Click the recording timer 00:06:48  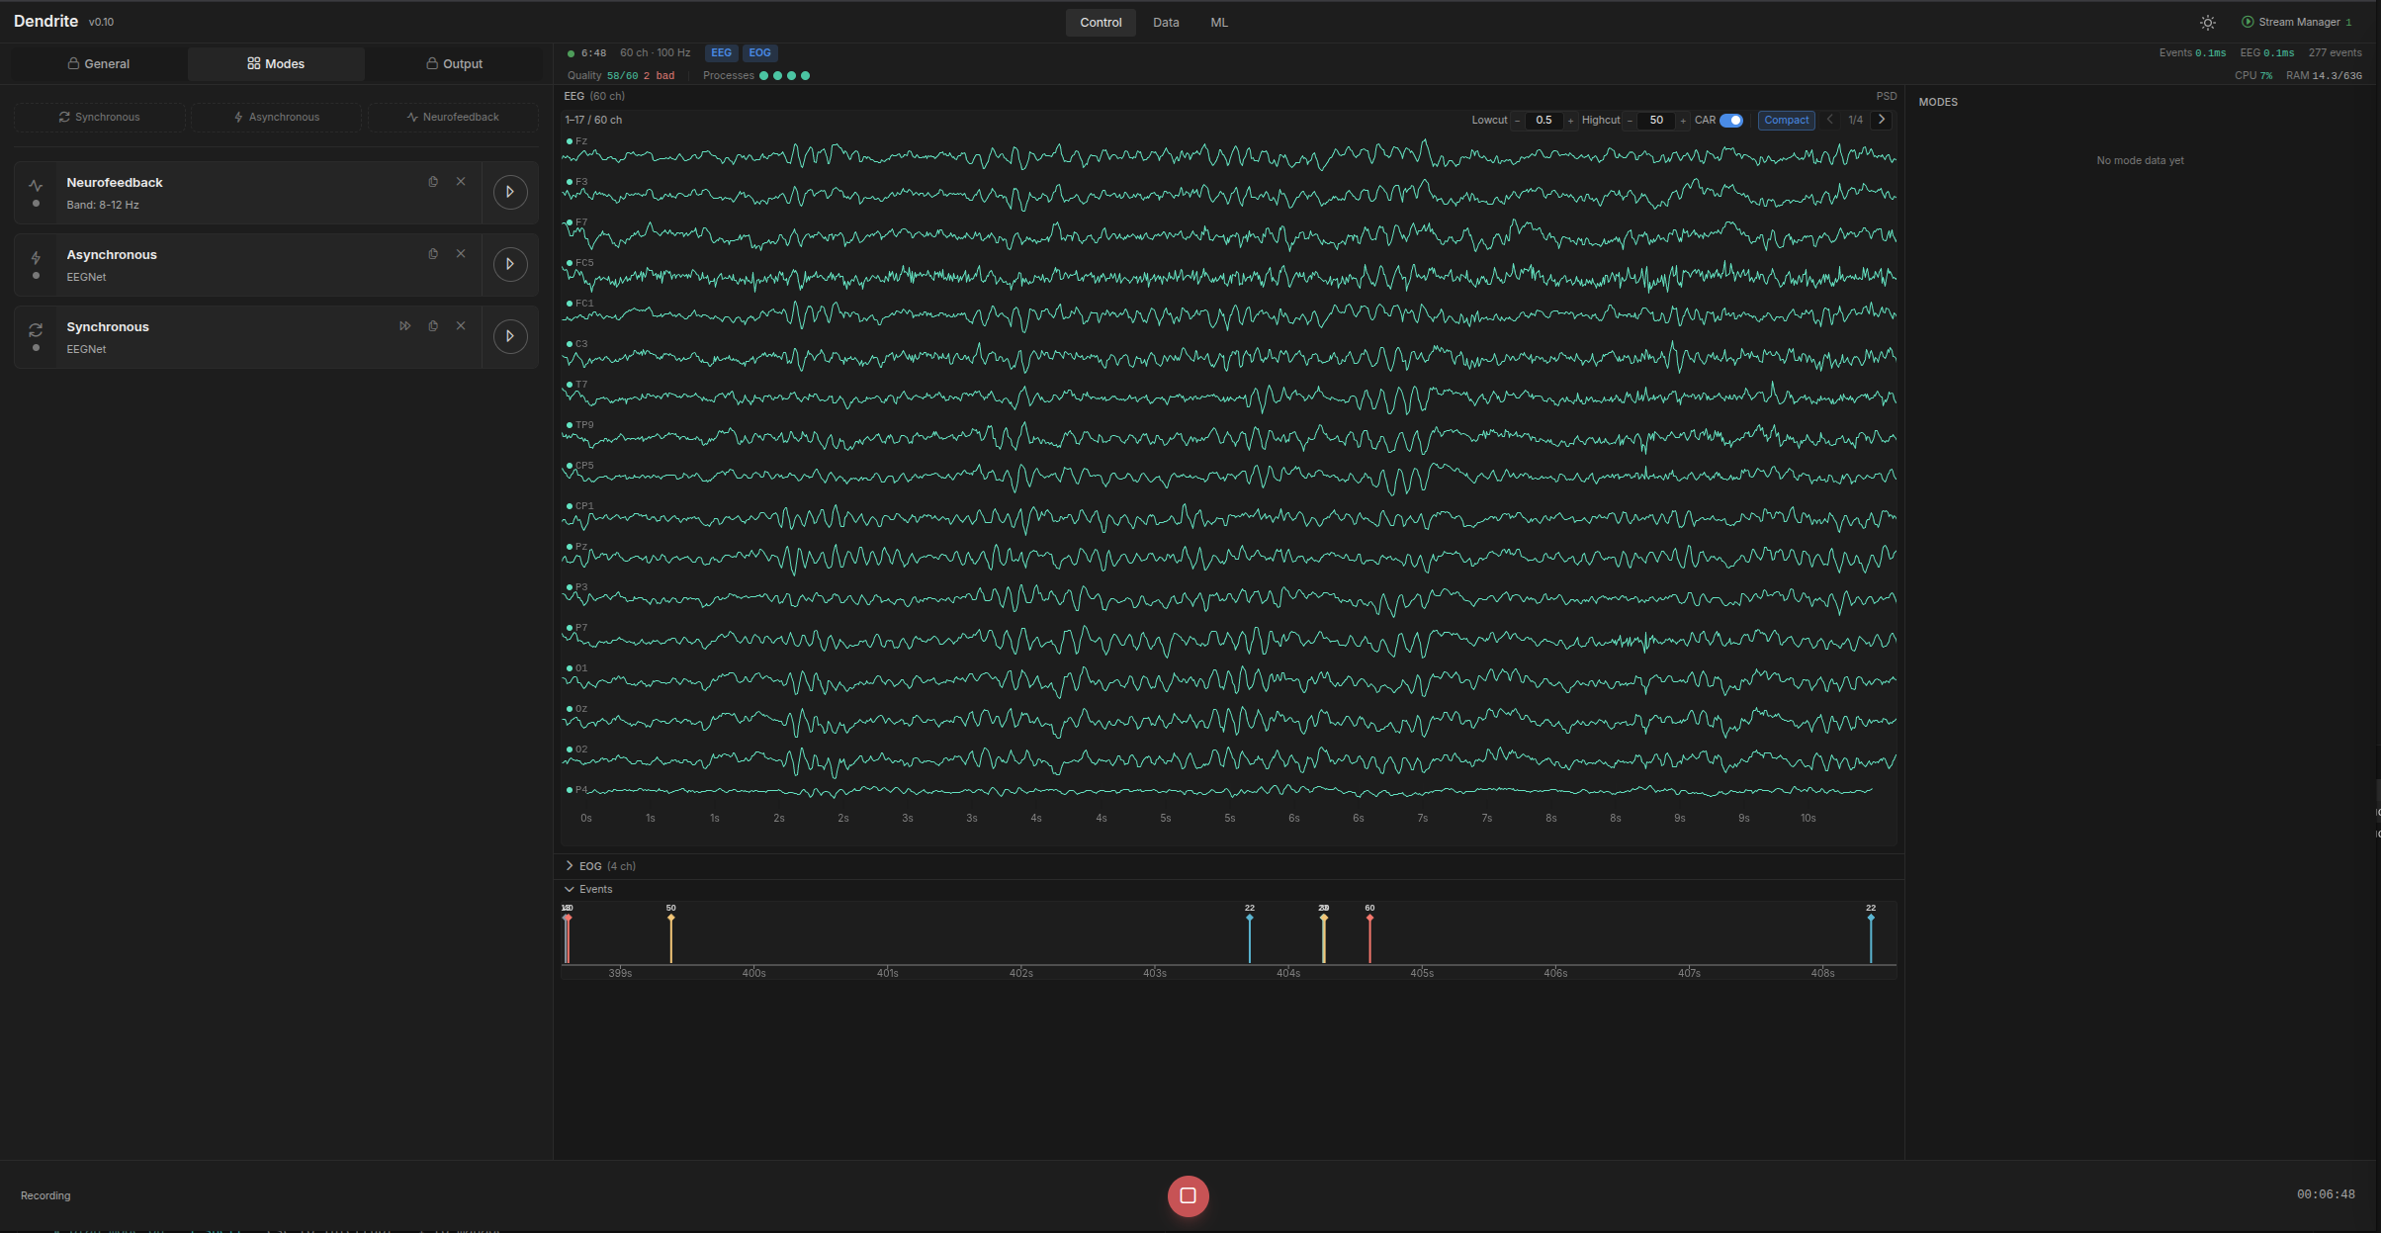pyautogui.click(x=2326, y=1194)
